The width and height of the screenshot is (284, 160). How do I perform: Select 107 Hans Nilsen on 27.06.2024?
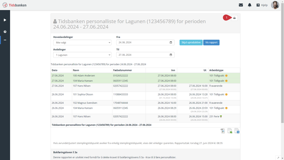pos(145,88)
